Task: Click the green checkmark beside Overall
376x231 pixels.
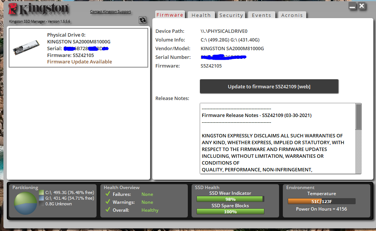Action: [x=107, y=209]
